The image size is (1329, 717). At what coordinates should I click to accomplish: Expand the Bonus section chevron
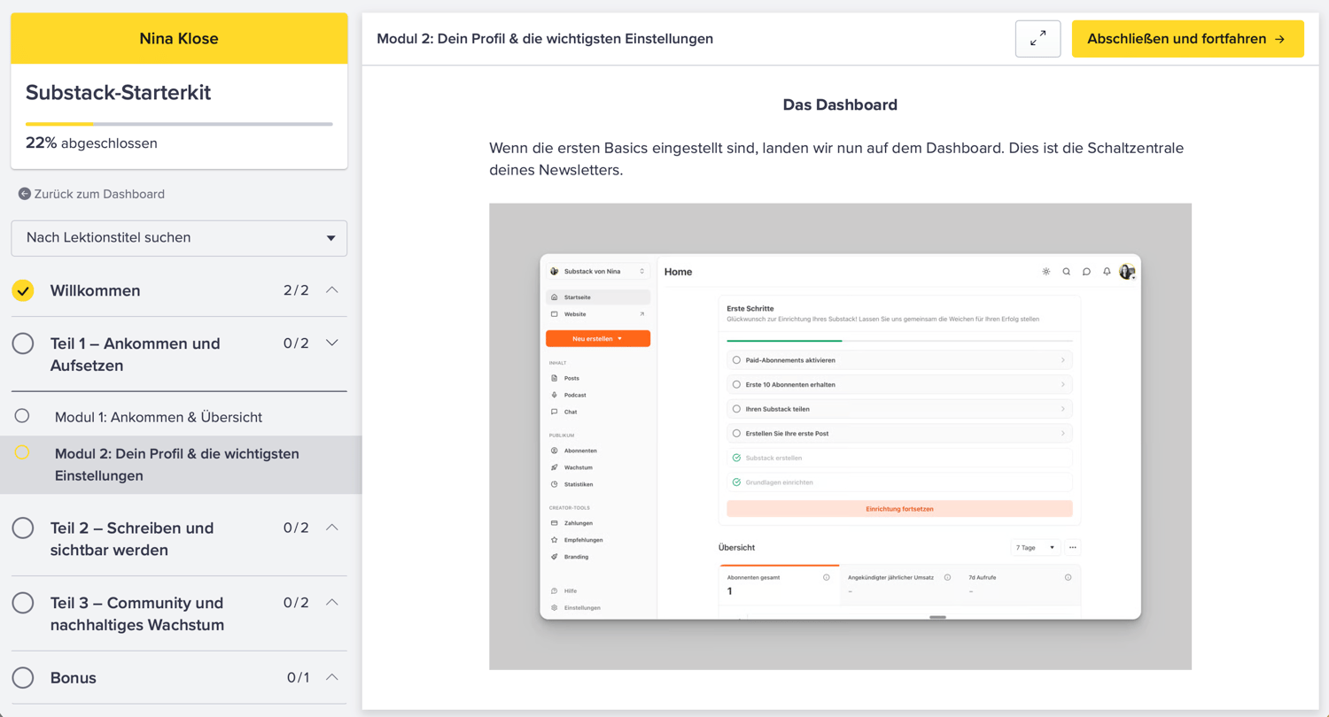point(332,677)
